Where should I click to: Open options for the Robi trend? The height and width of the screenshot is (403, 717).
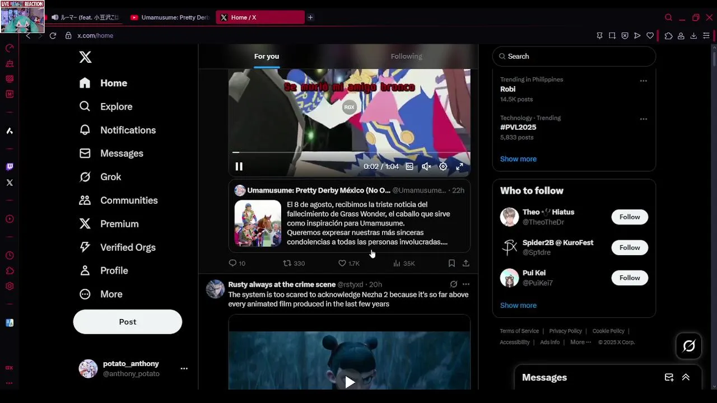coord(644,81)
